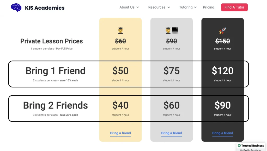Expand the About Us chevron
This screenshot has width=267, height=151.
138,7
